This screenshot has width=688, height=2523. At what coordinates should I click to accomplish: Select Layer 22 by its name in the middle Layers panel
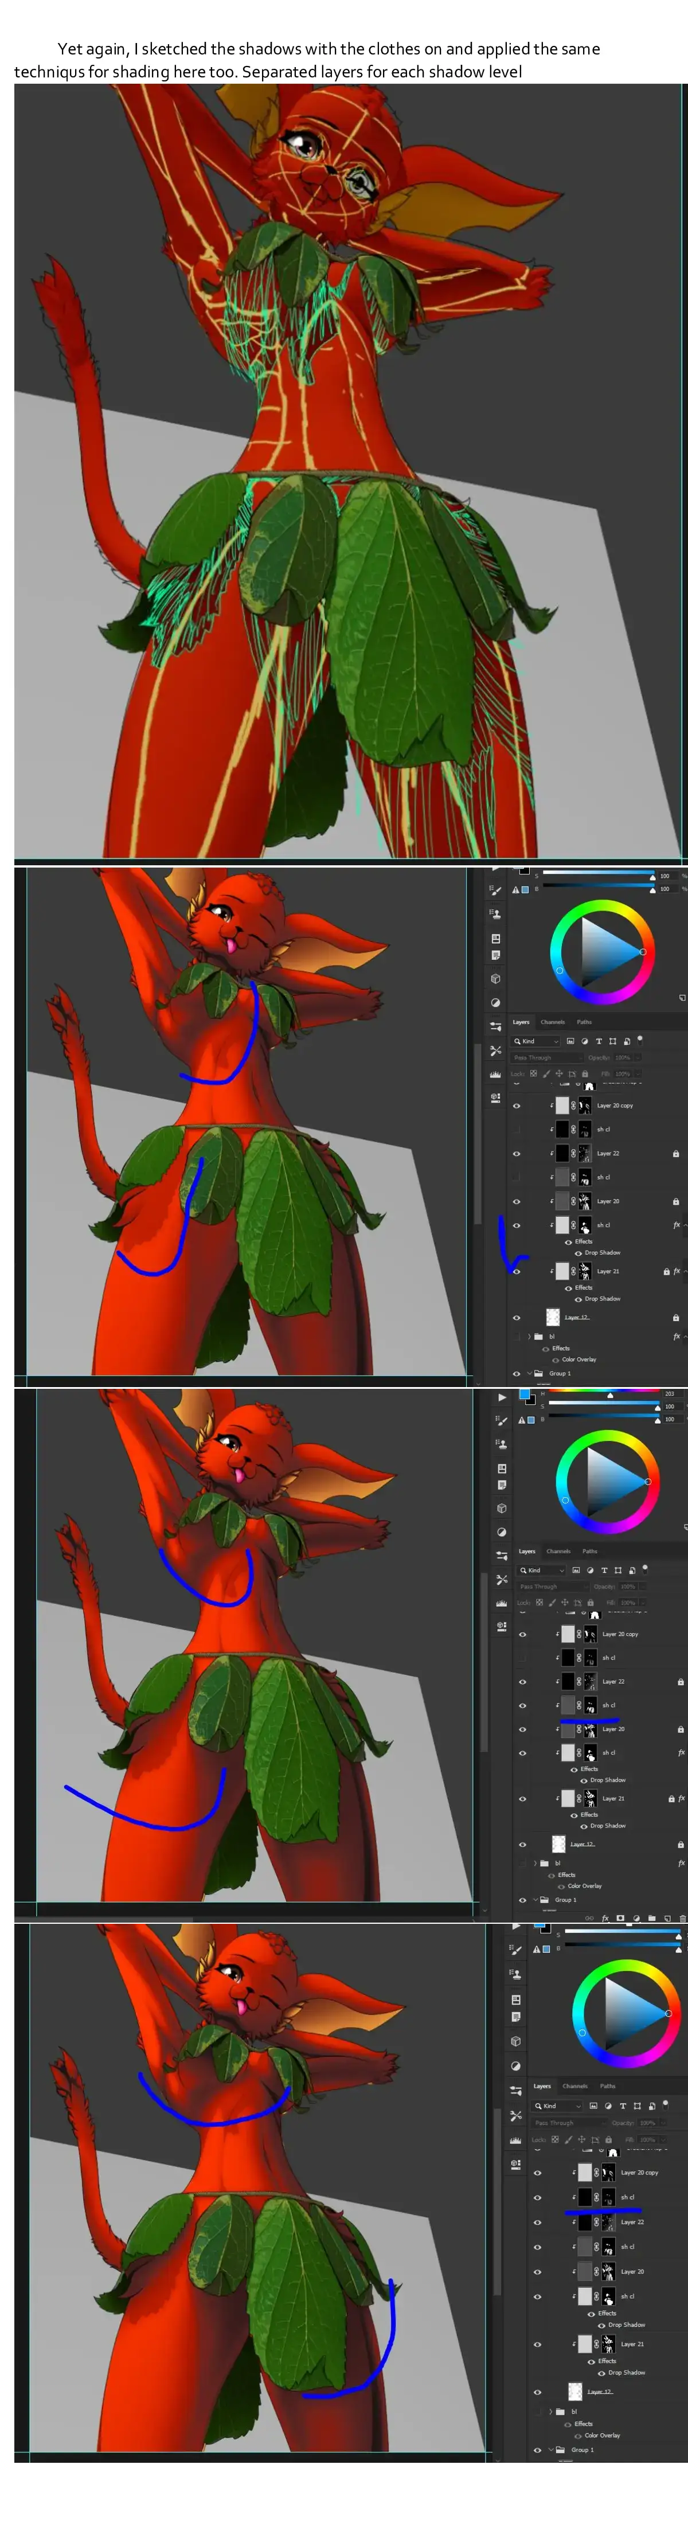(x=613, y=1682)
